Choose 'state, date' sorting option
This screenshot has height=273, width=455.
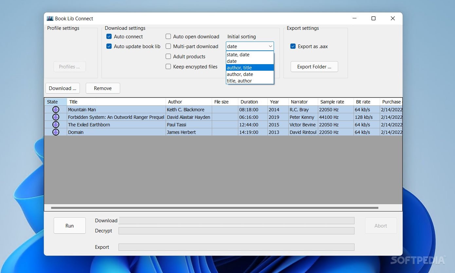click(250, 55)
